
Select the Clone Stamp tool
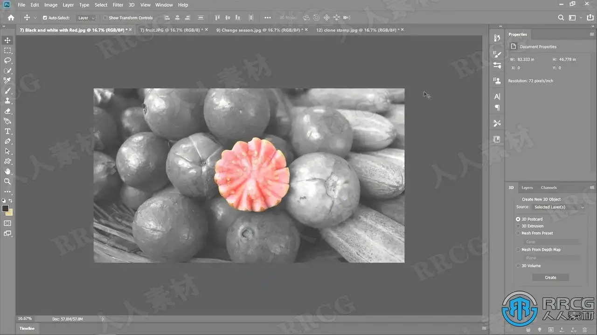pos(7,100)
